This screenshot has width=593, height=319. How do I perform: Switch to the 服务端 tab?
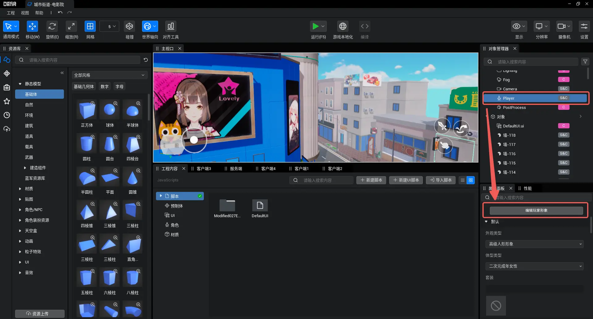(236, 168)
